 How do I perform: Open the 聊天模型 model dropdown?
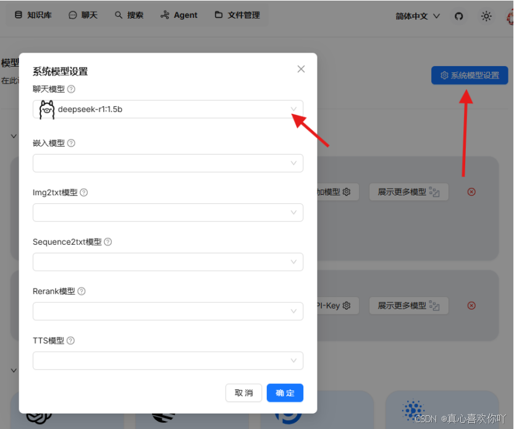point(293,109)
